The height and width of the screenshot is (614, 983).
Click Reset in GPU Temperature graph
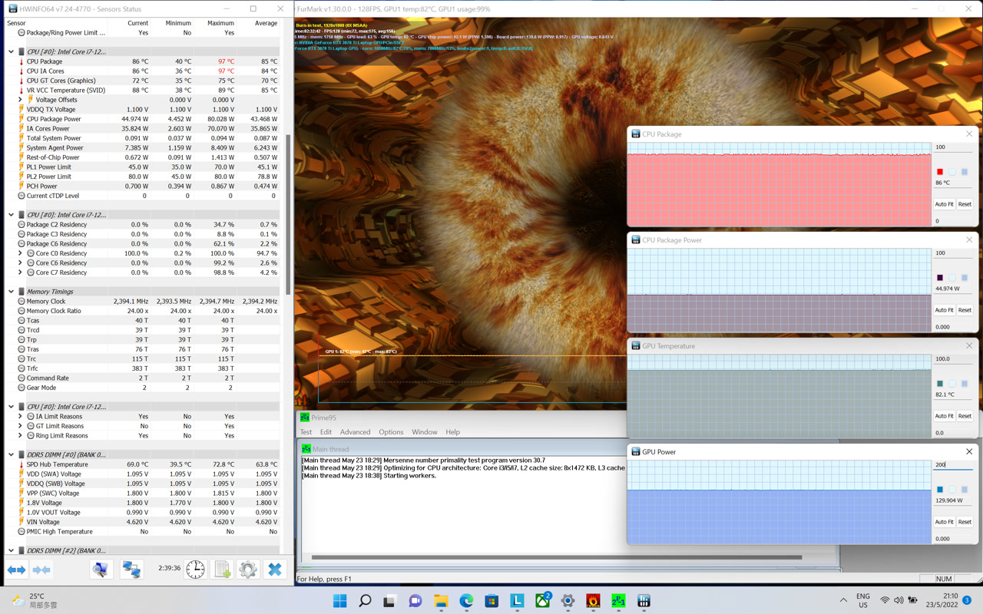coord(965,416)
